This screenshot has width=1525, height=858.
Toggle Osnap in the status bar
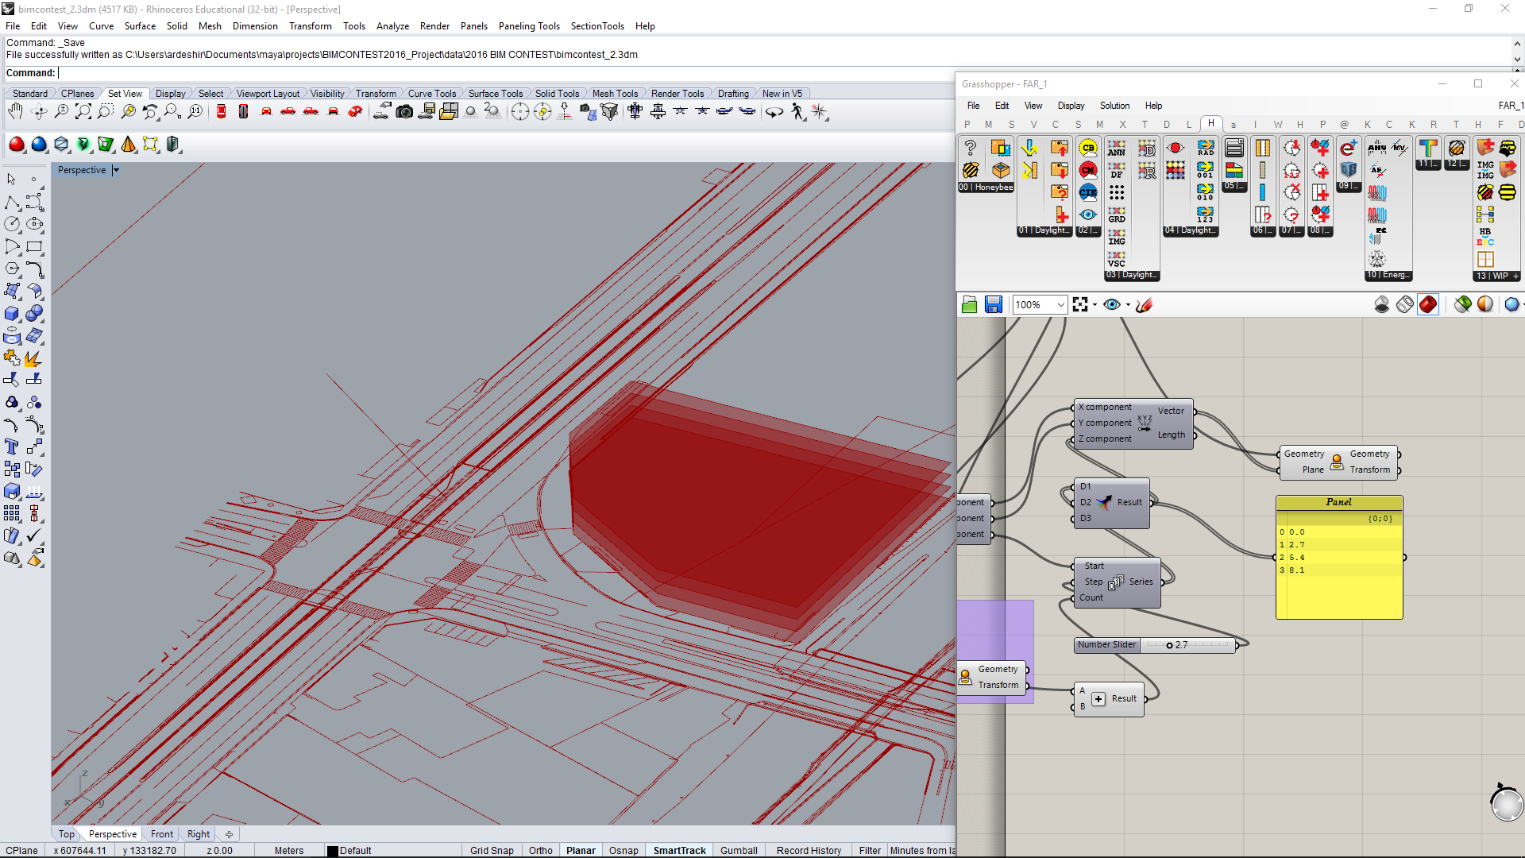point(624,850)
